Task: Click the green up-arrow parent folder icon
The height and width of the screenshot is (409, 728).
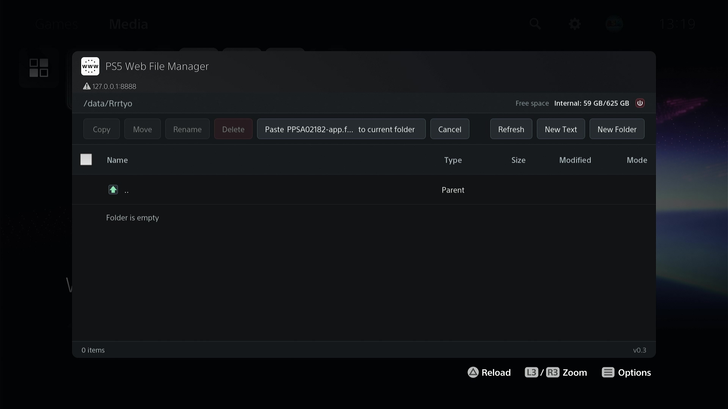Action: [113, 189]
